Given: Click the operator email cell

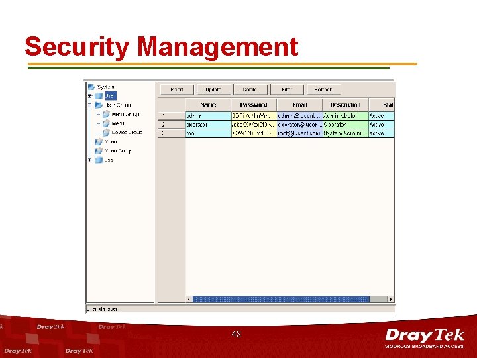Looking at the screenshot, I should point(299,125).
